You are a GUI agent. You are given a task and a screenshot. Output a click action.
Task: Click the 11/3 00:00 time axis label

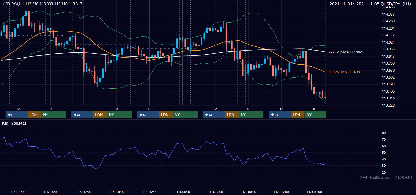coord(117,192)
